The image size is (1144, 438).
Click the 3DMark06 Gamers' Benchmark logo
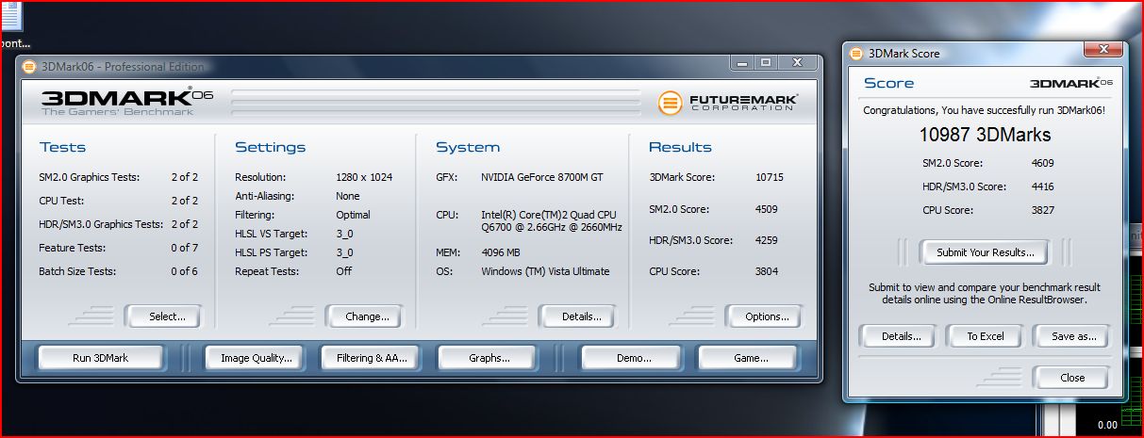127,102
